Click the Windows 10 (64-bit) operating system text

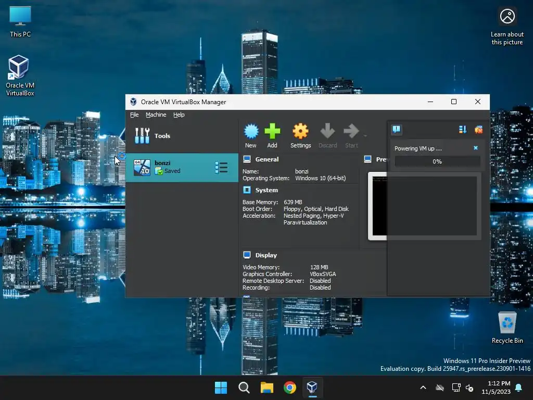(x=321, y=178)
